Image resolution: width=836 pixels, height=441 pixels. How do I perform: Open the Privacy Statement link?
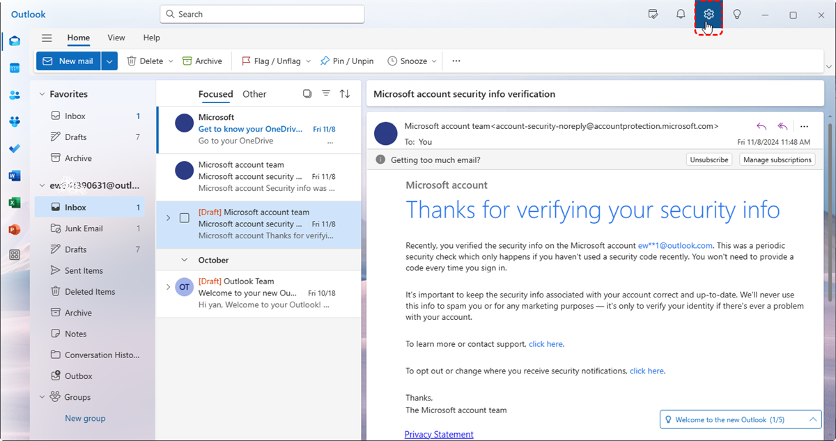[x=439, y=434]
